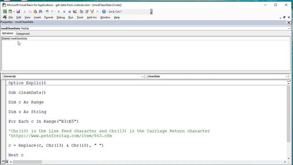Click the code window scroll down arrow
The width and height of the screenshot is (293, 165).
click(x=288, y=158)
